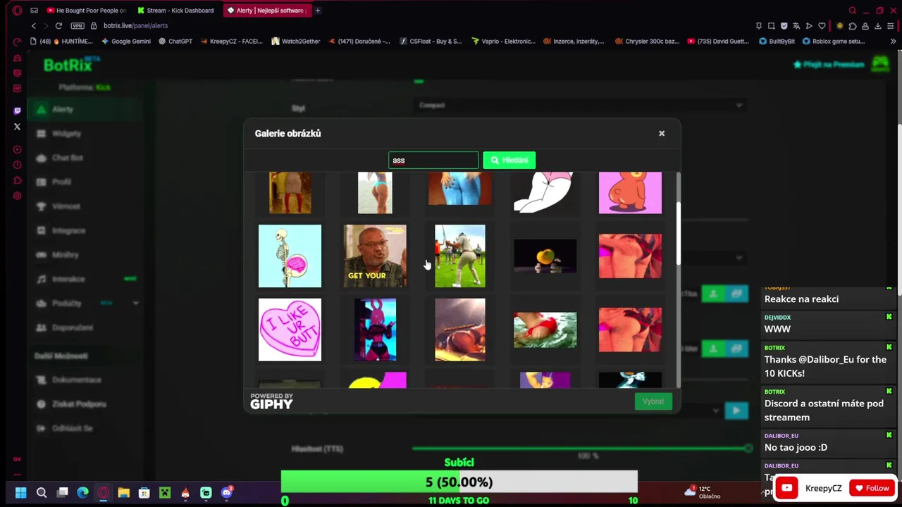Switch to Stream - Kick Dashboard tab
The height and width of the screenshot is (507, 902).
(176, 11)
